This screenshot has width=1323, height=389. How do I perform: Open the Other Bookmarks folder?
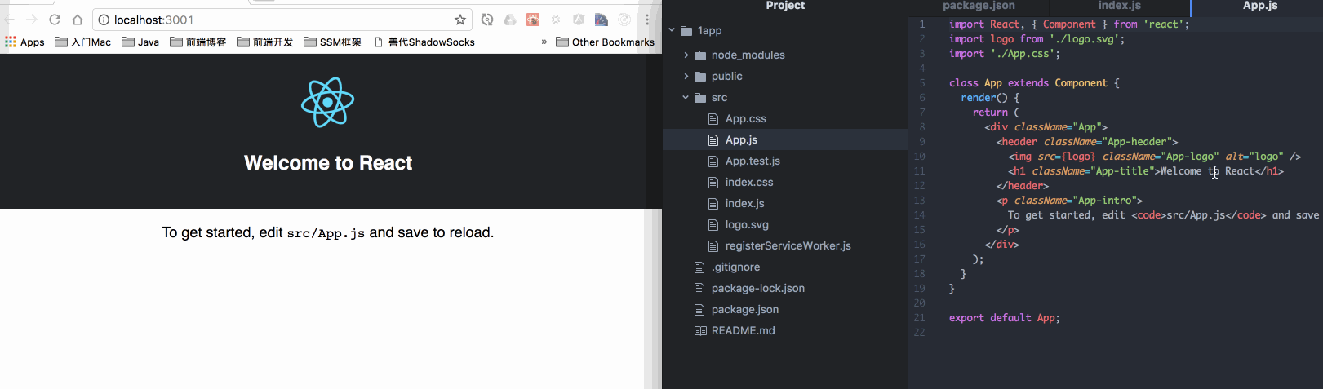tap(605, 42)
